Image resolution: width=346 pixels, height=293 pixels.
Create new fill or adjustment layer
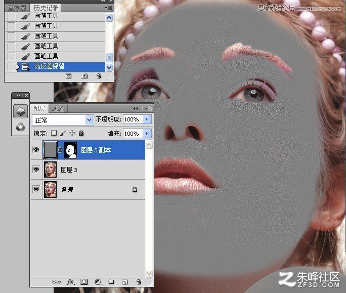(x=98, y=282)
